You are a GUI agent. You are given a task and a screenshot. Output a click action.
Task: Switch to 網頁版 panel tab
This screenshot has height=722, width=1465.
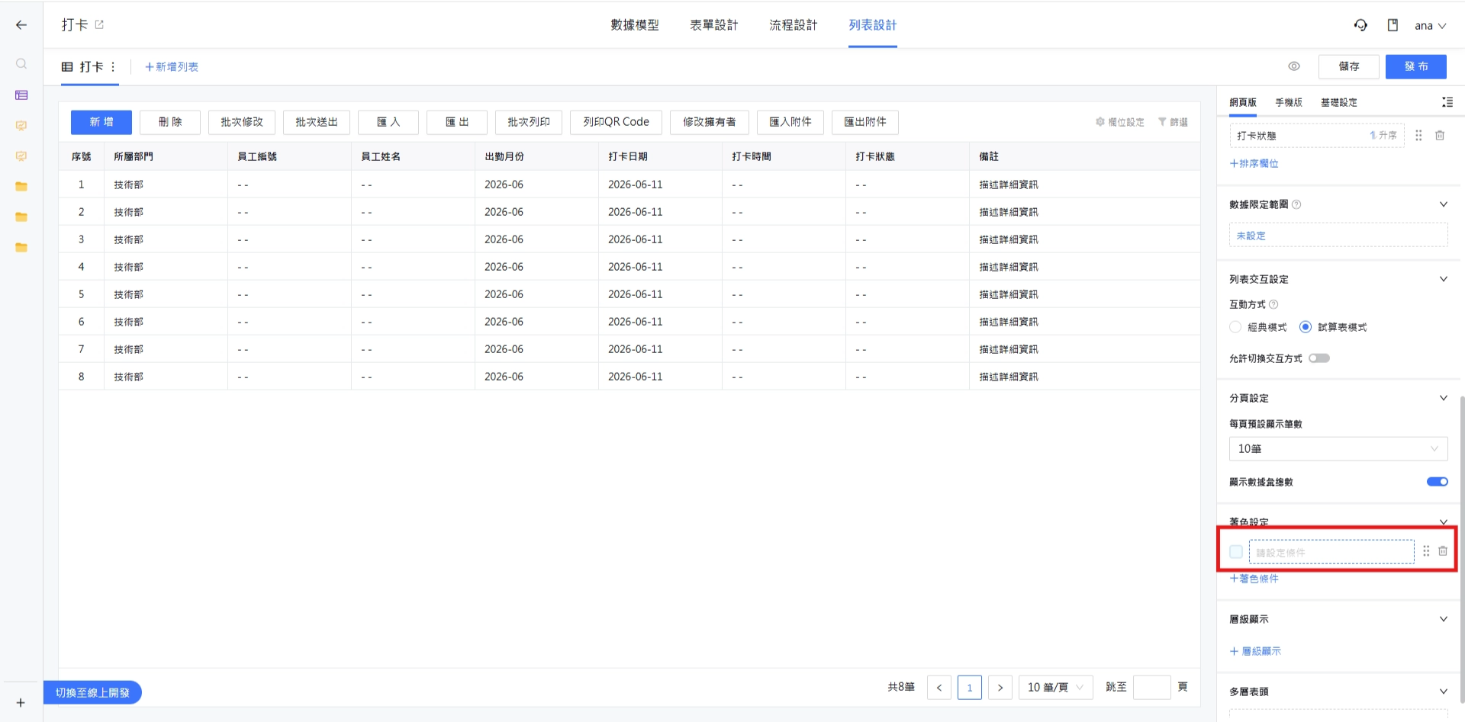click(x=1243, y=102)
